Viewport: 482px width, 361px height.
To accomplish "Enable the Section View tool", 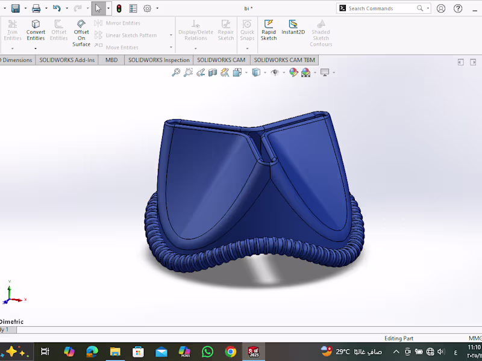I will coord(212,72).
